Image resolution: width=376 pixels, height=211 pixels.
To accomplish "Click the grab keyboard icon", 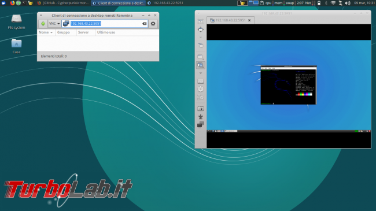I will click(201, 82).
